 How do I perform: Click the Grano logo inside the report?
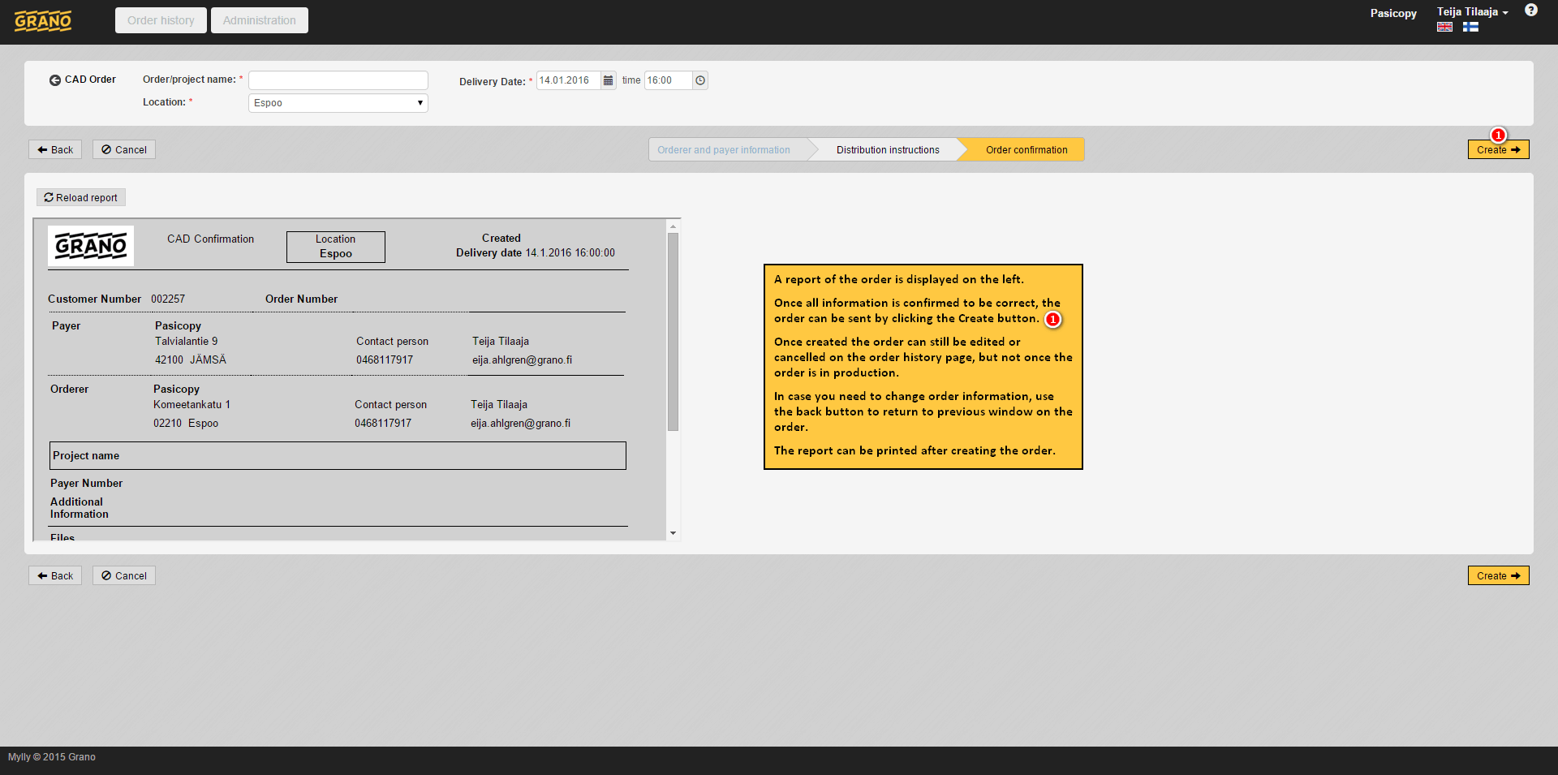[x=91, y=246]
